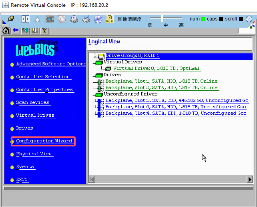Click the Drives folder icon in tree
Image resolution: width=257 pixels, height=207 pixels.
tap(98, 75)
